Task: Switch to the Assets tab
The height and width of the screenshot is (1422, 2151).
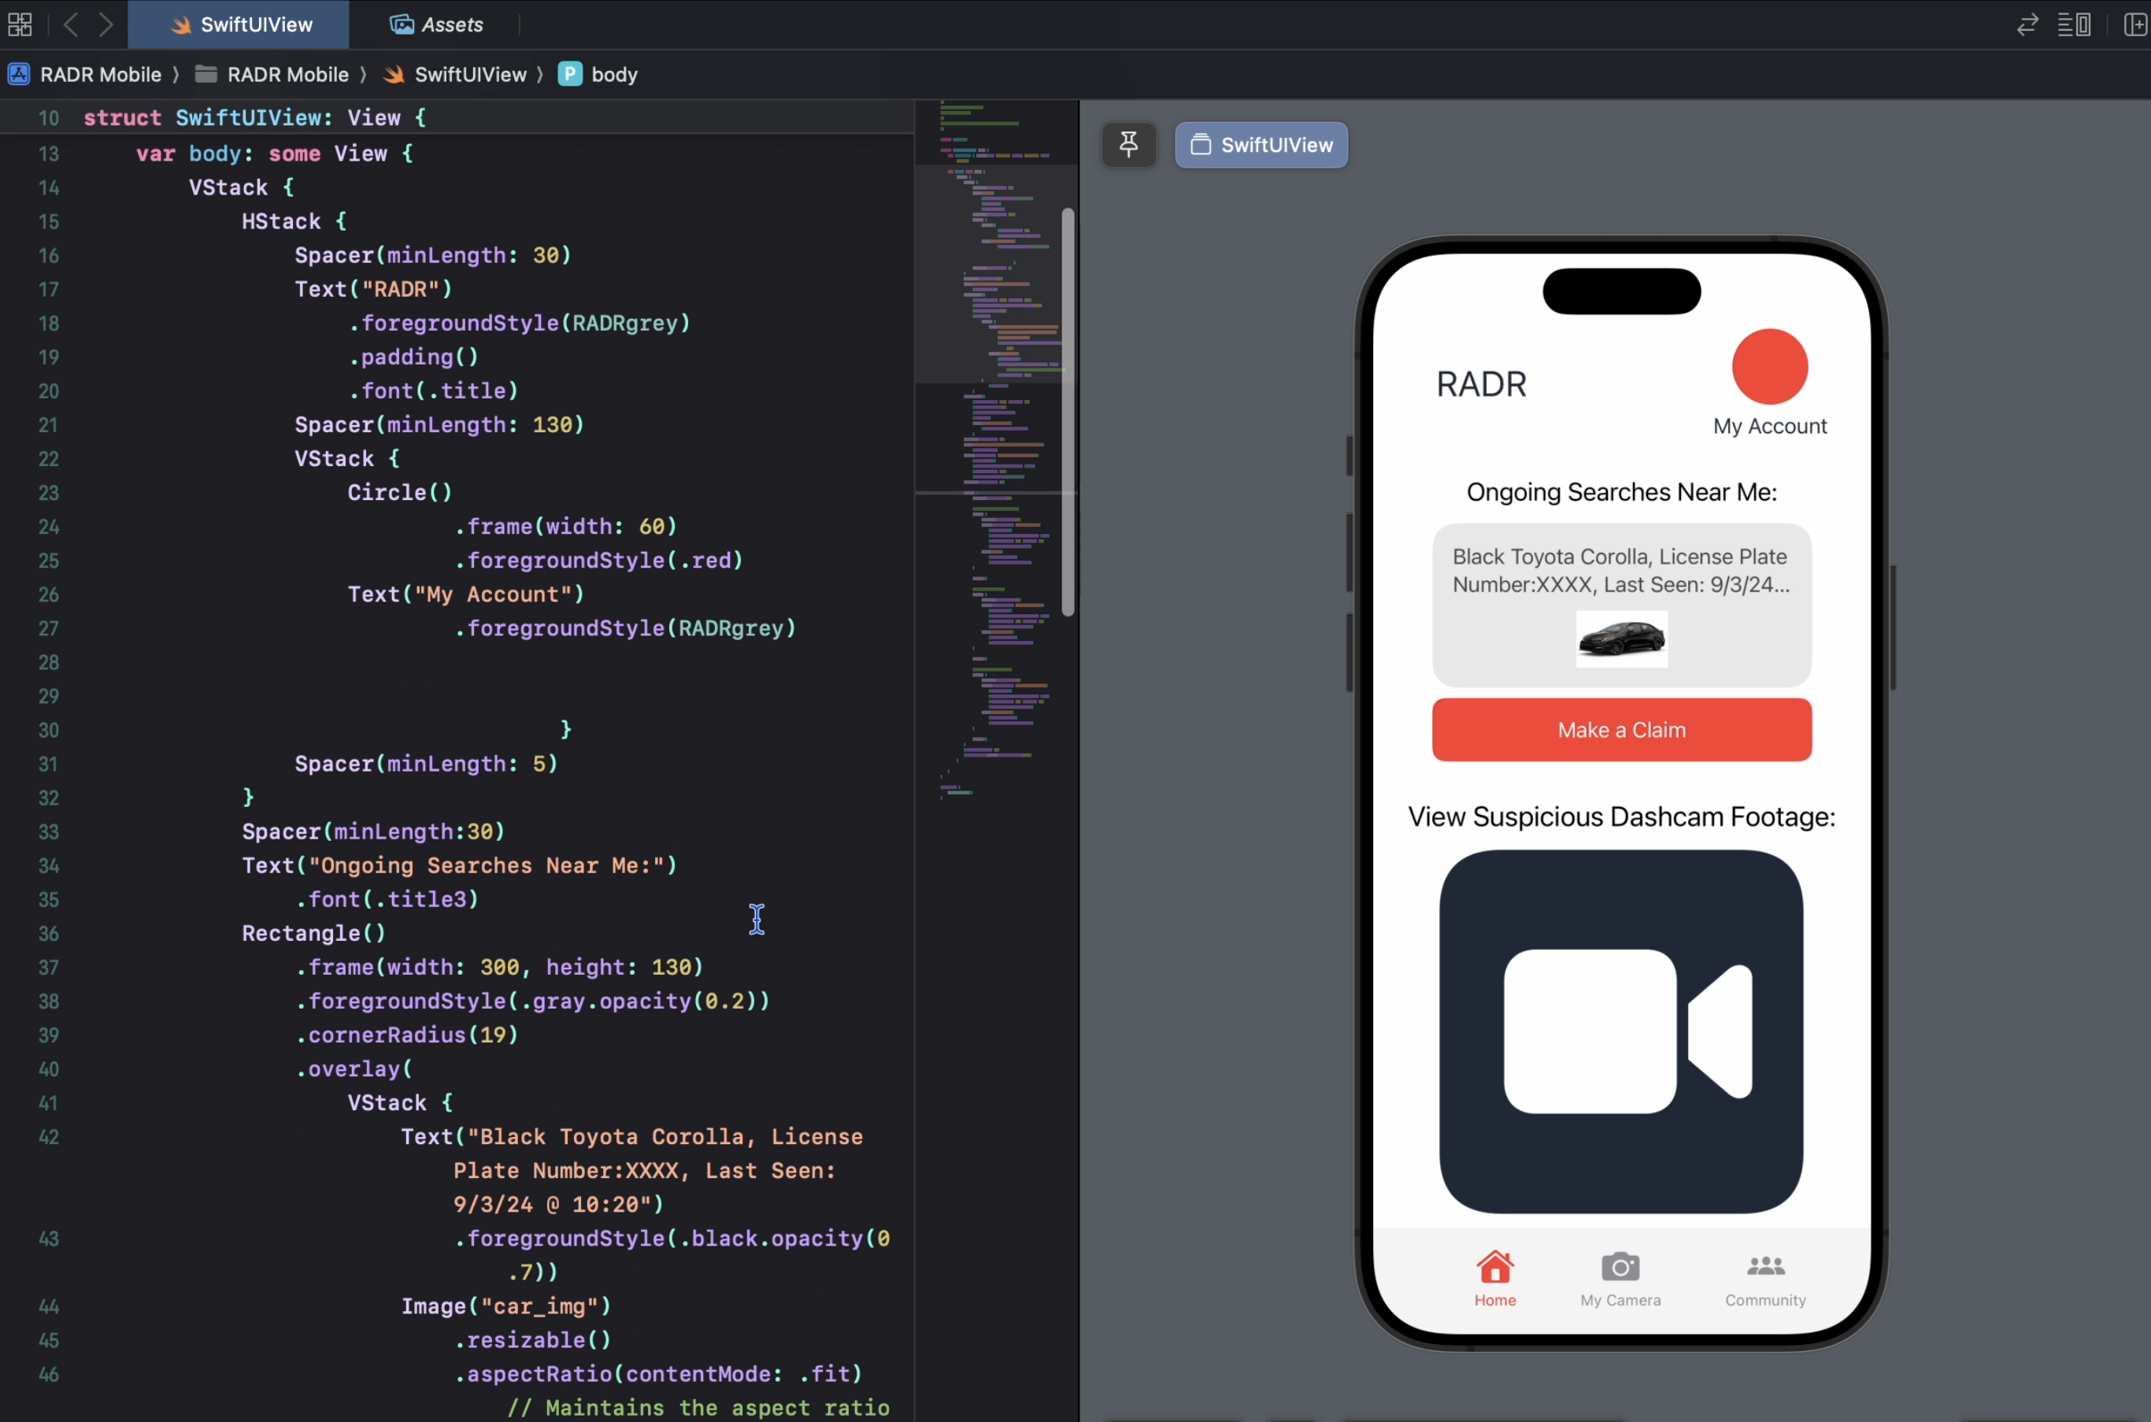Action: 436,24
